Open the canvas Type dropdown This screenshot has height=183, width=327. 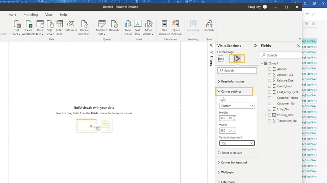pyautogui.click(x=237, y=106)
